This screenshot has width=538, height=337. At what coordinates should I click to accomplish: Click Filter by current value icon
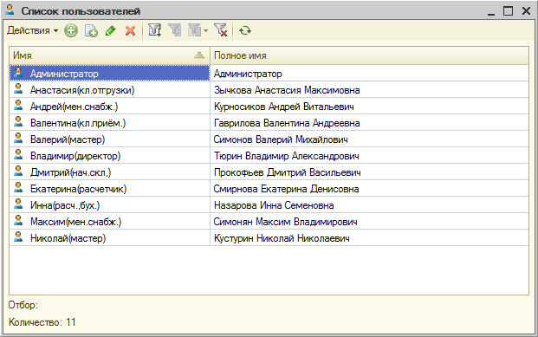(175, 30)
